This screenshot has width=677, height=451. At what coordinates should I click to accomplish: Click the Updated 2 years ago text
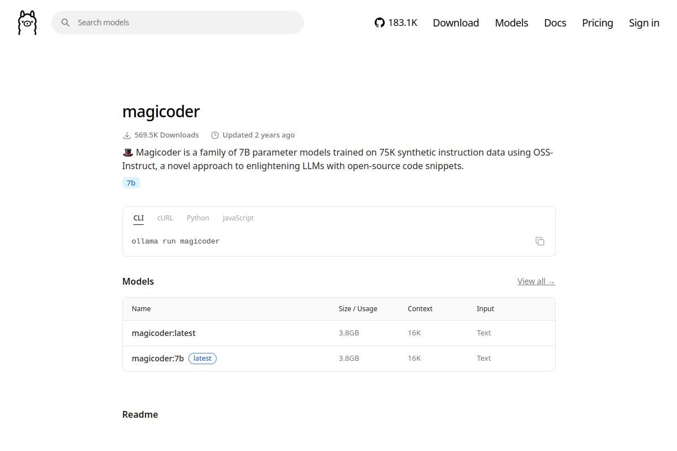(x=258, y=135)
